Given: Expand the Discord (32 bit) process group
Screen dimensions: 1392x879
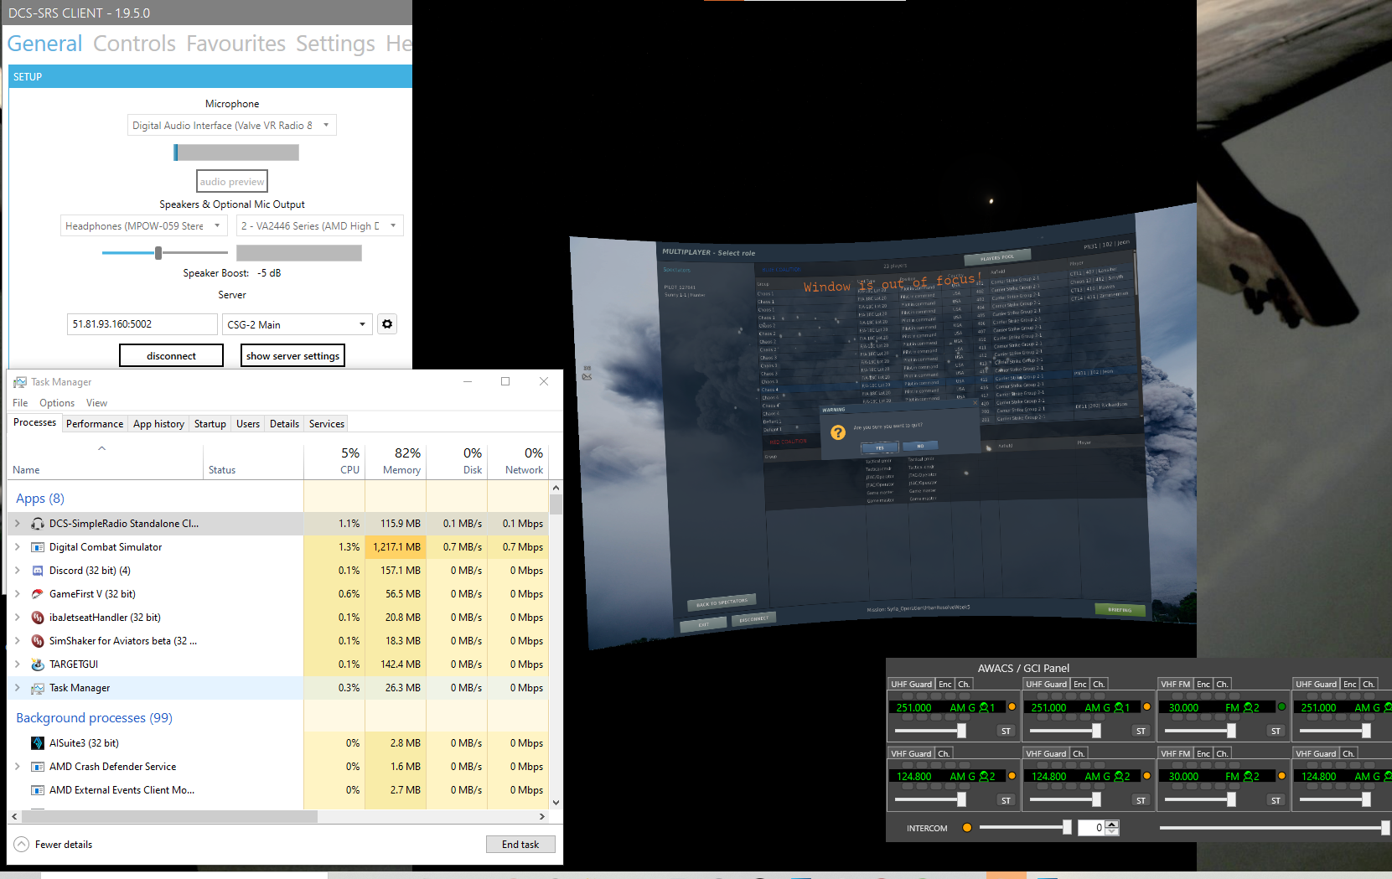Looking at the screenshot, I should pyautogui.click(x=17, y=571).
